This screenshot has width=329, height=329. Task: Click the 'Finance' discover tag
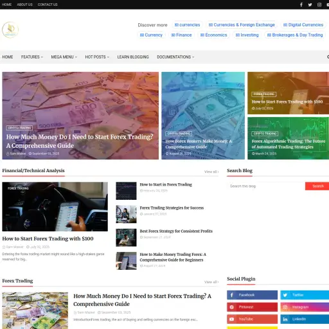181,35
